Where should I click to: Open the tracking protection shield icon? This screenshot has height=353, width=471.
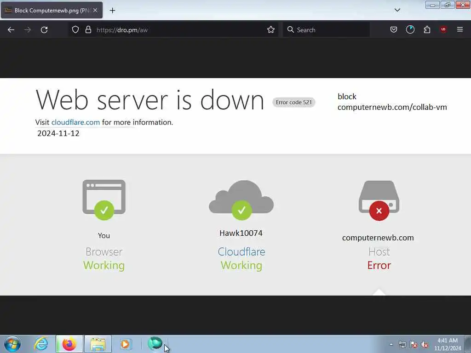[x=75, y=30]
